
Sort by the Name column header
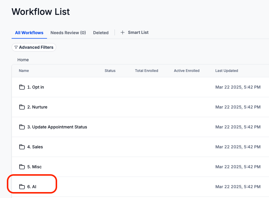[x=24, y=71]
